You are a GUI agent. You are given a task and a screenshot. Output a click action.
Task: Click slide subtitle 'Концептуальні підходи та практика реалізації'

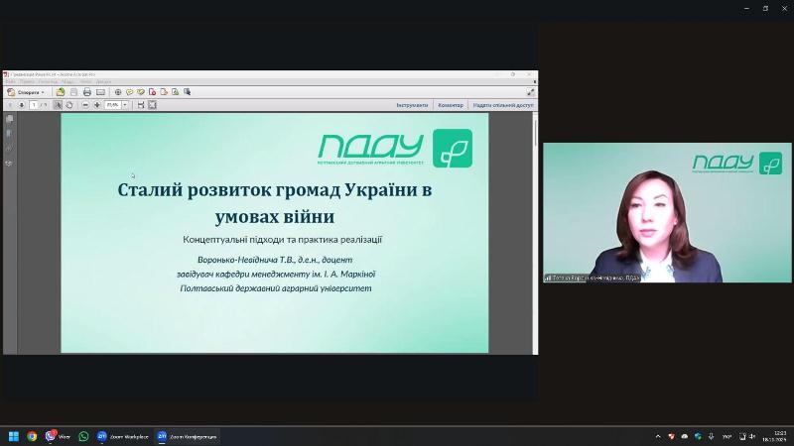tap(282, 239)
